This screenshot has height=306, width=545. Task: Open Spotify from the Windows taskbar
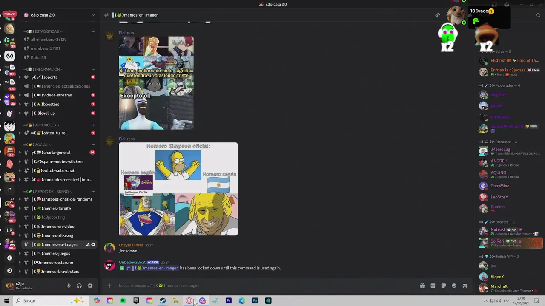pos(123,300)
